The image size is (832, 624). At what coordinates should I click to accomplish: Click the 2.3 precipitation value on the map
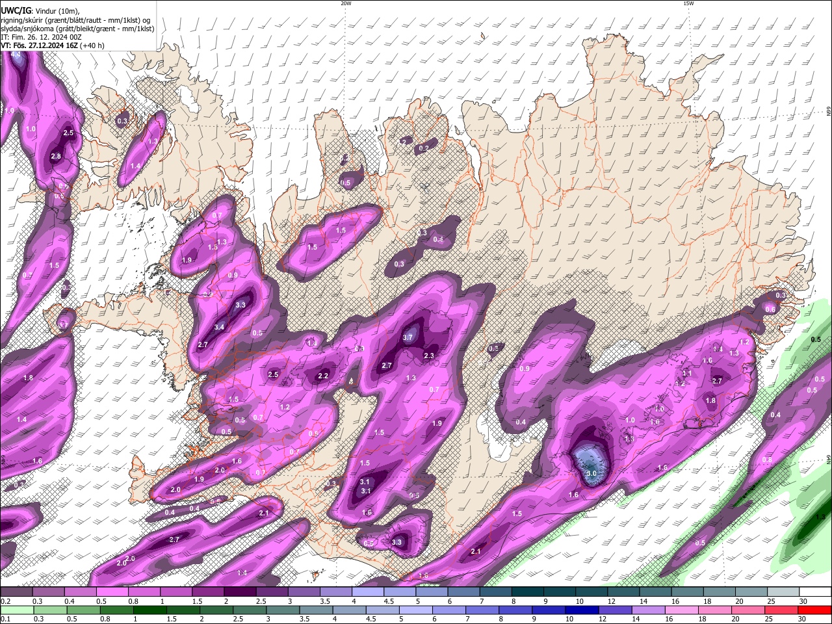429,356
